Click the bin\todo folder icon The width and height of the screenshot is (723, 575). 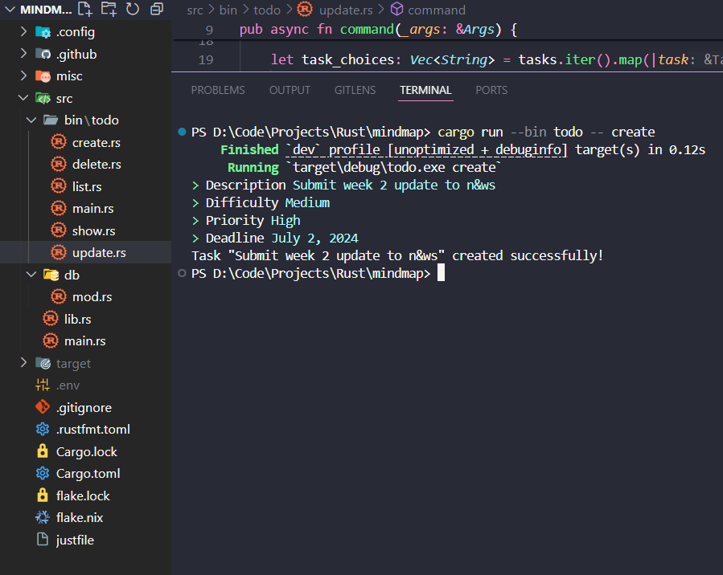coord(51,120)
